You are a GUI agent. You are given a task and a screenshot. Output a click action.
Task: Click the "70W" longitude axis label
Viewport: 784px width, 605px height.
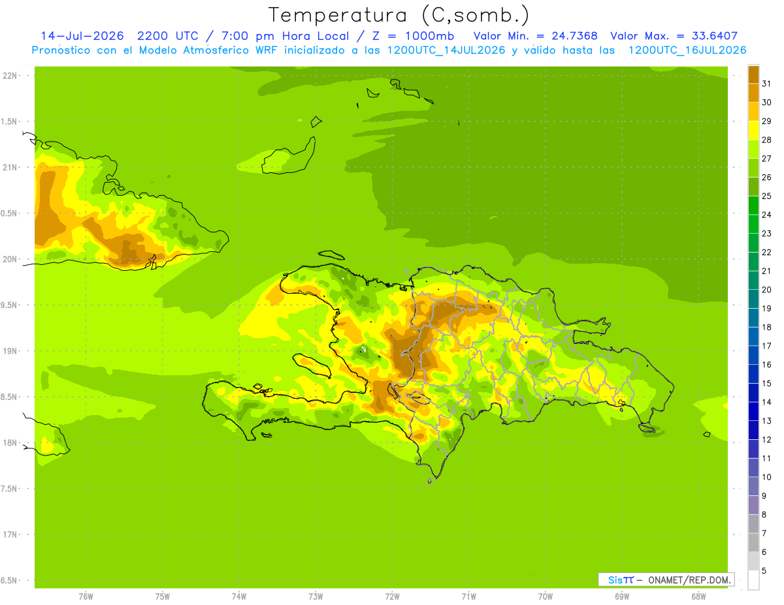[x=546, y=596]
